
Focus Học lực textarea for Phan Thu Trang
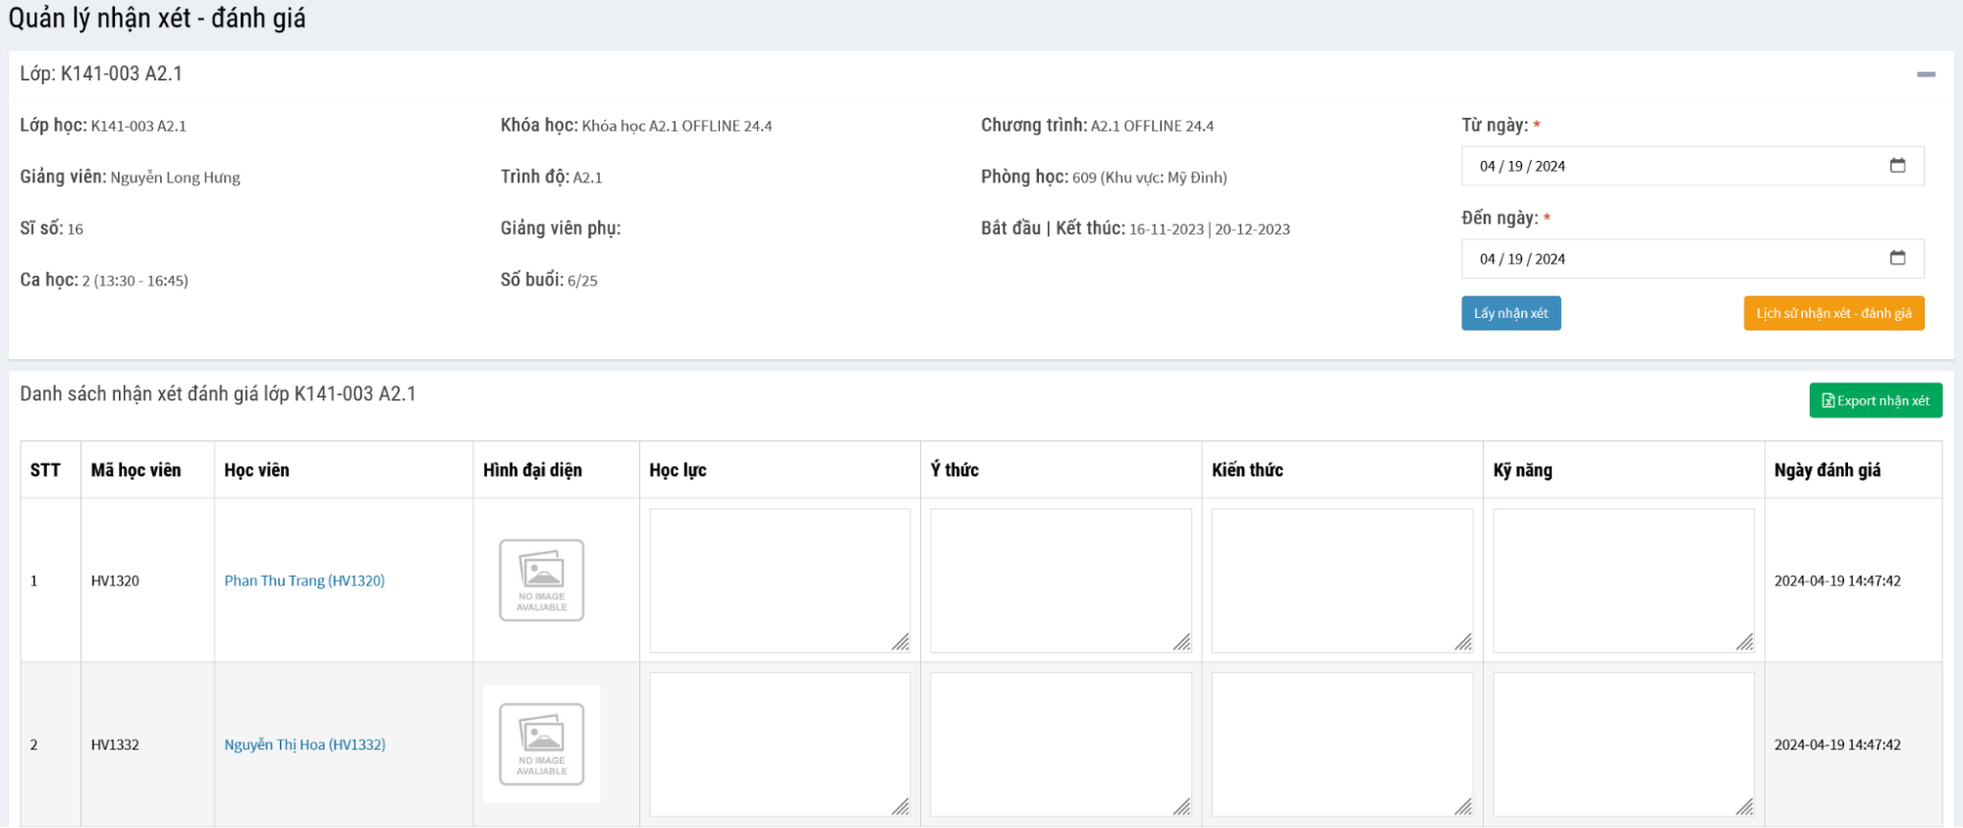pyautogui.click(x=779, y=580)
